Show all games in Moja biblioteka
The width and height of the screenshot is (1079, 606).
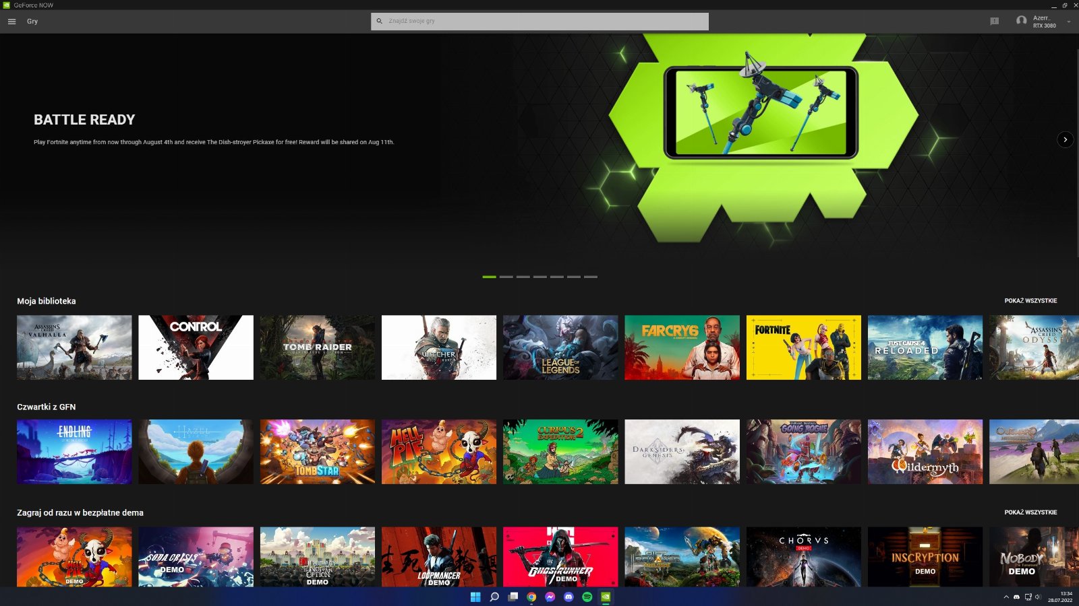1030,301
